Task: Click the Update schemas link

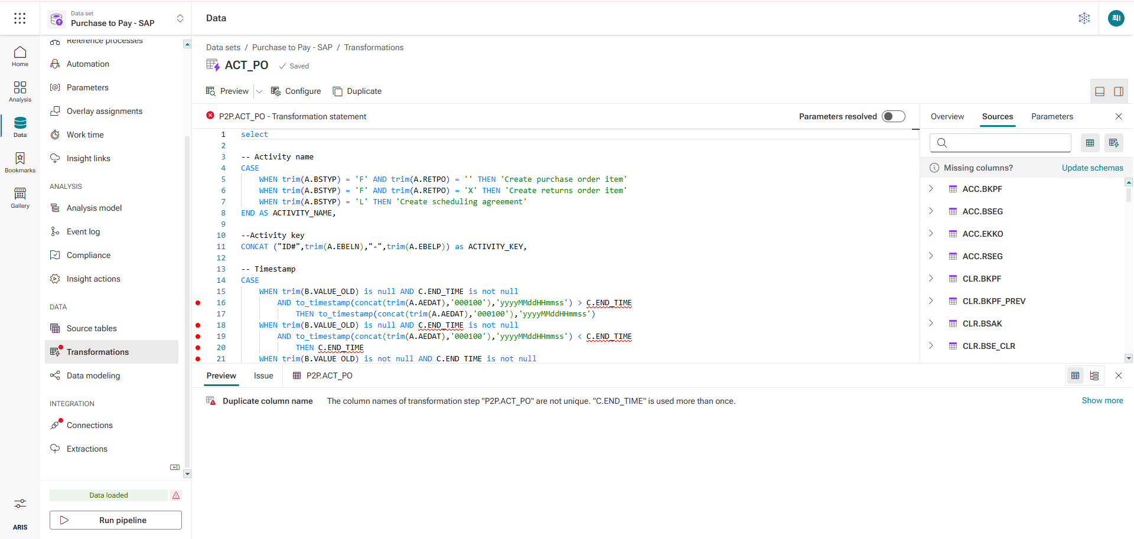Action: (1092, 168)
